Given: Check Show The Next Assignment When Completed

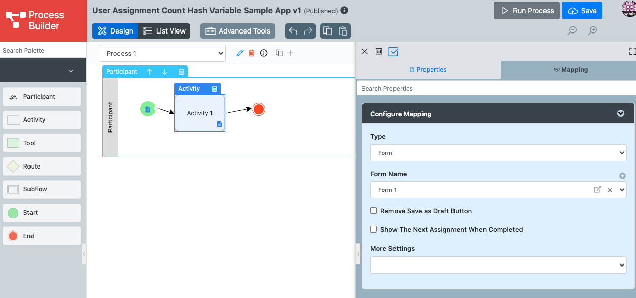Looking at the screenshot, I should 373,229.
